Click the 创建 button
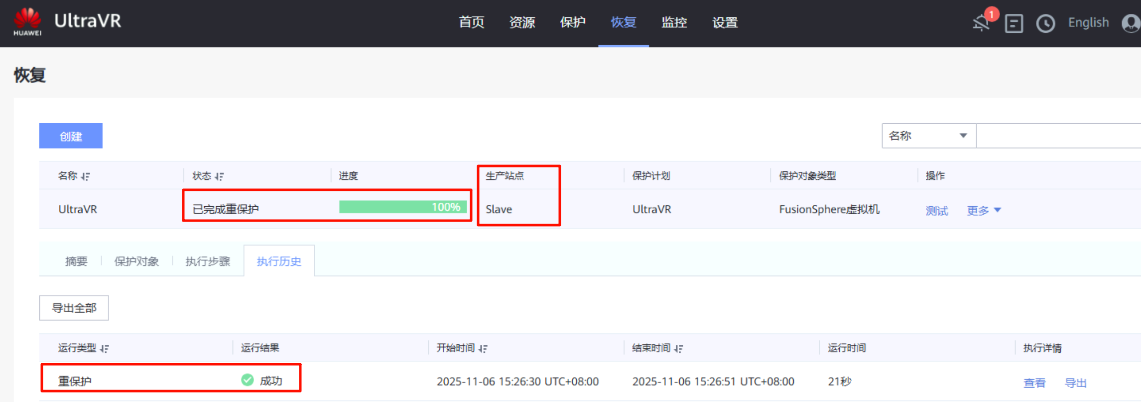Viewport: 1141px width, 402px height. click(71, 136)
